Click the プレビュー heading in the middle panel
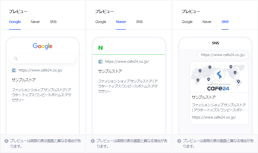Viewport: 258px width, 153px height. [105, 11]
